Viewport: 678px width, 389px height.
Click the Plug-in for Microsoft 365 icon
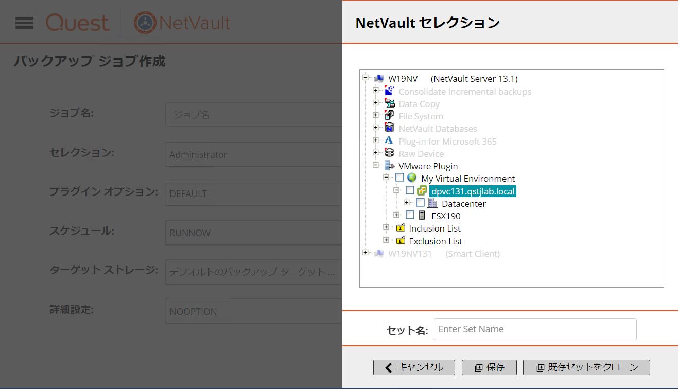pos(390,141)
